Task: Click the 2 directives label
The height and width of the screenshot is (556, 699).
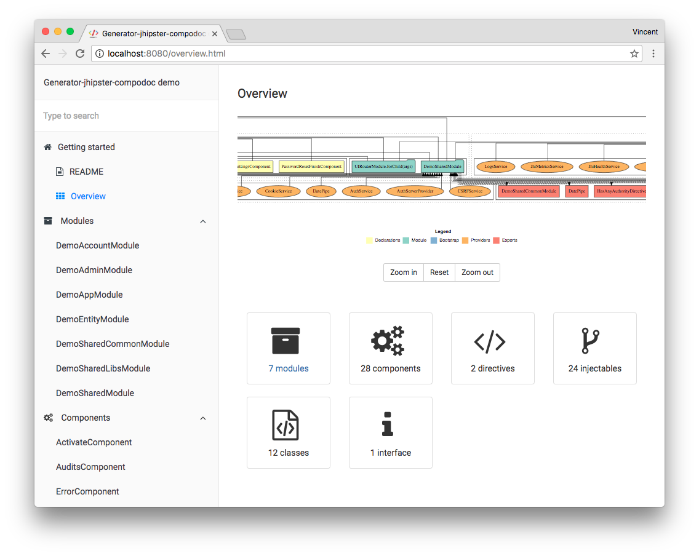Action: click(x=493, y=368)
